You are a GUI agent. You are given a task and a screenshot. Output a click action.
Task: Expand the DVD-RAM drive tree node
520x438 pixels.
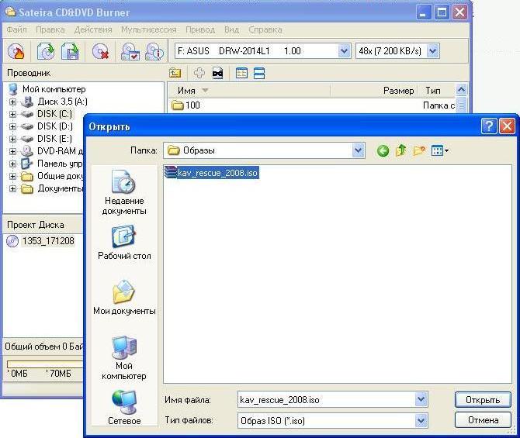pyautogui.click(x=12, y=151)
